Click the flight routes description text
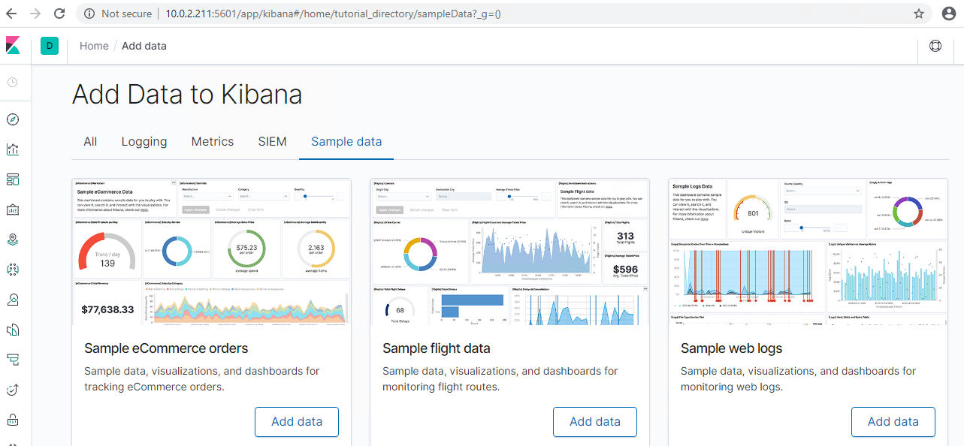964x446 pixels. click(500, 379)
